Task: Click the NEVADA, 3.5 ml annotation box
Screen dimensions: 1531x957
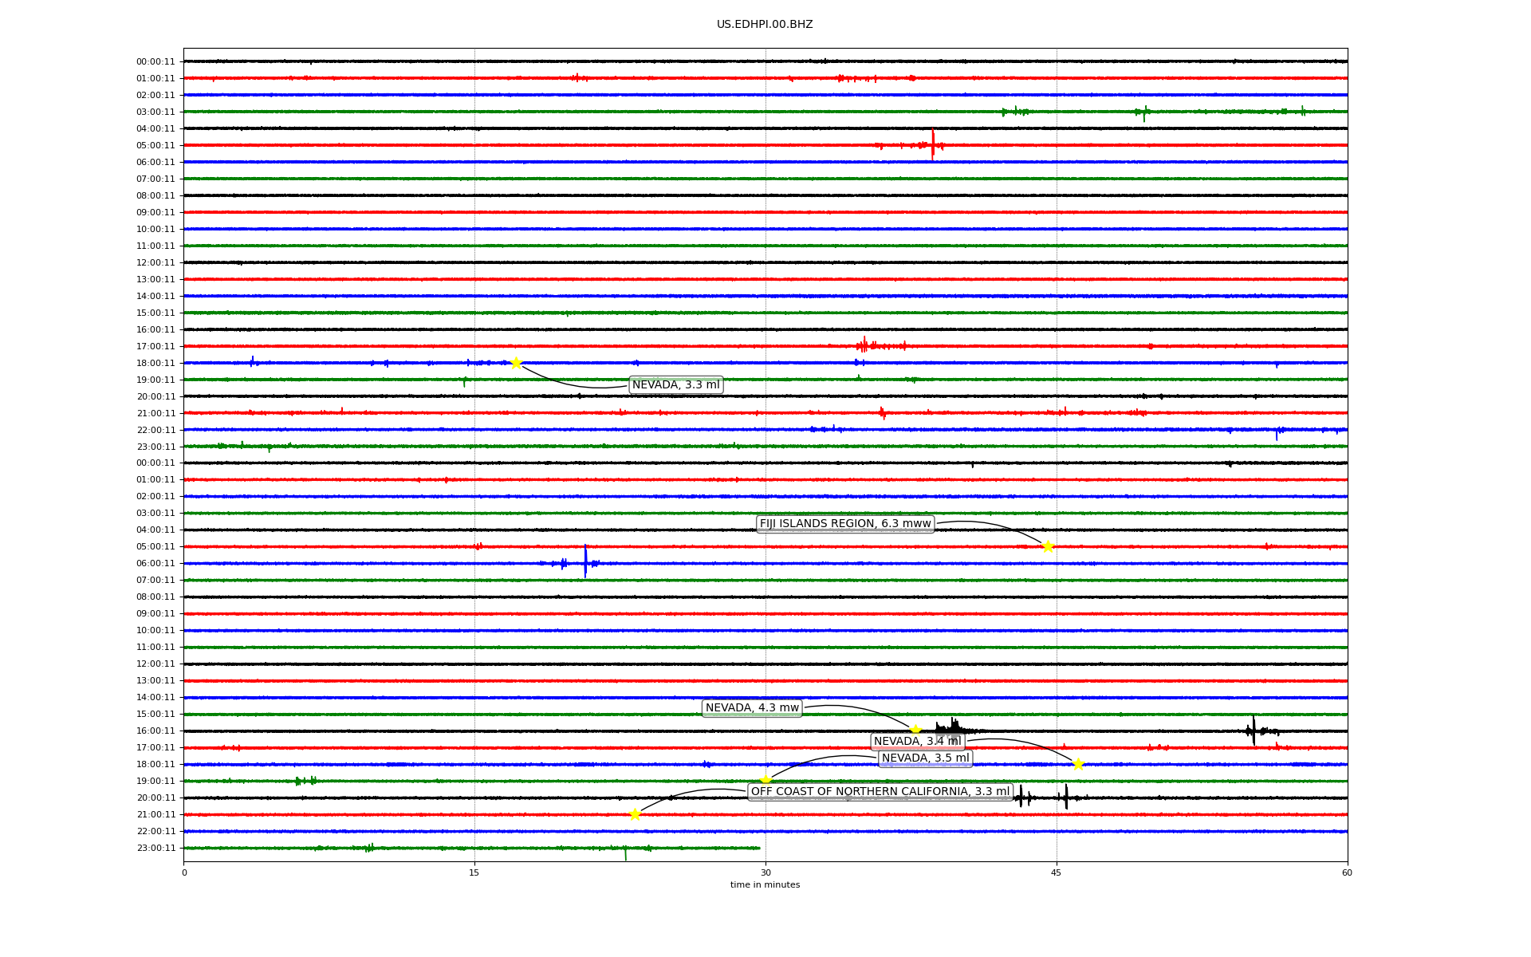Action: click(925, 758)
